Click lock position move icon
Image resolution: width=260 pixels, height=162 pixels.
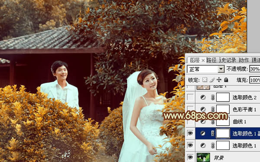[x=219, y=80]
